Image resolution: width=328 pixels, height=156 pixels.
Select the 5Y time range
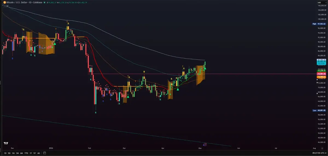point(34,153)
